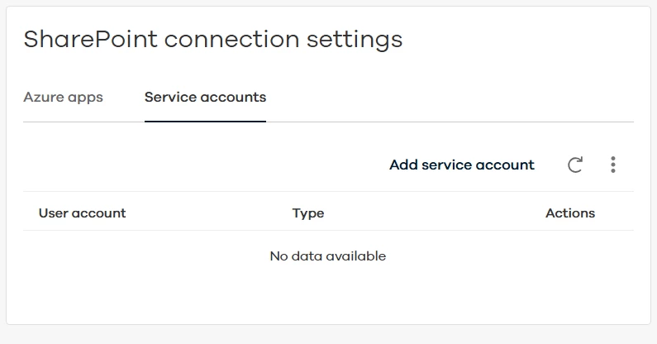The height and width of the screenshot is (344, 657).
Task: Click the vertical ellipsis icon
Action: (x=612, y=165)
